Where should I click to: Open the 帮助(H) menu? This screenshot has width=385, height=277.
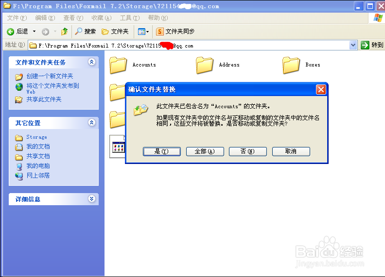(158, 18)
